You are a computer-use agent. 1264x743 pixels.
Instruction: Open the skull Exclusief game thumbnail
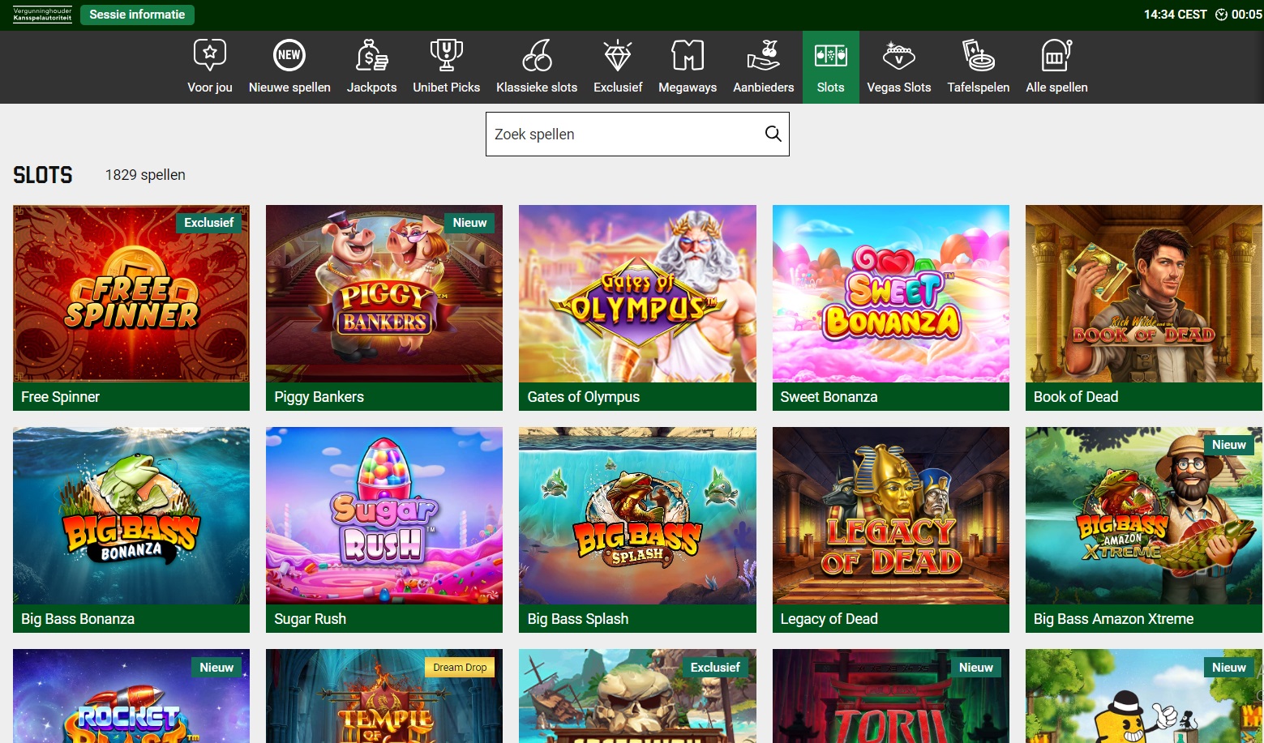coord(637,696)
